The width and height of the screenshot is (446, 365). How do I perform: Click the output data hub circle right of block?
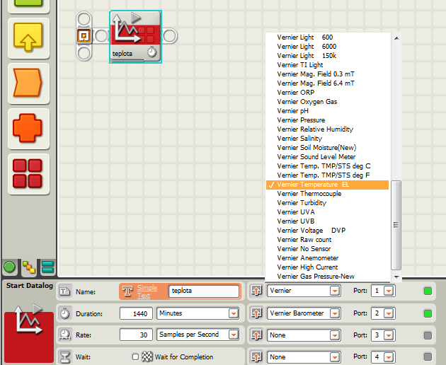pyautogui.click(x=169, y=36)
